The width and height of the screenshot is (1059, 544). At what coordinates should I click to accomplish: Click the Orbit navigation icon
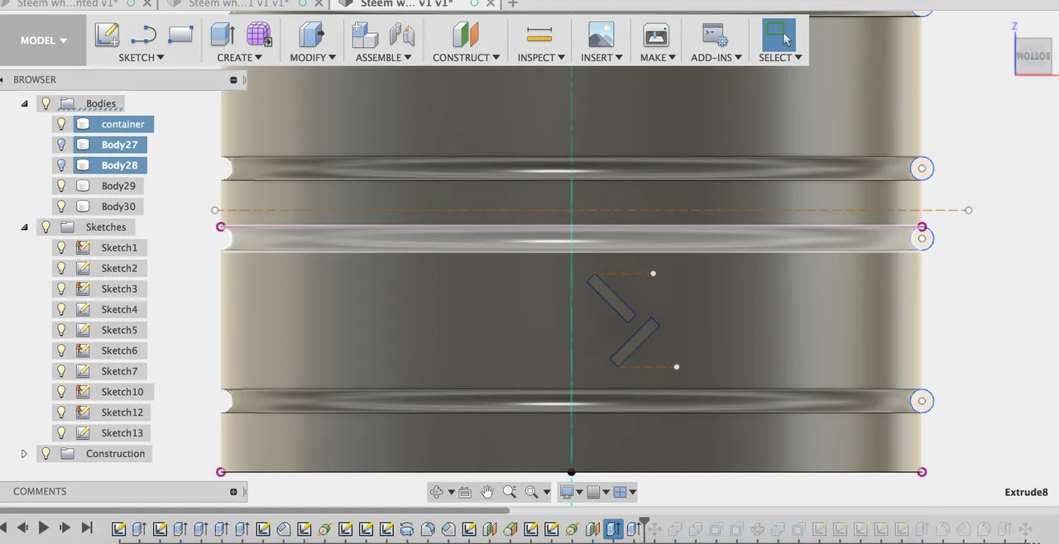(437, 492)
